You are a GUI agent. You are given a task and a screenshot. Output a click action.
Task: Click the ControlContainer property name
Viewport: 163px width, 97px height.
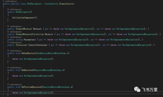(x=38, y=45)
